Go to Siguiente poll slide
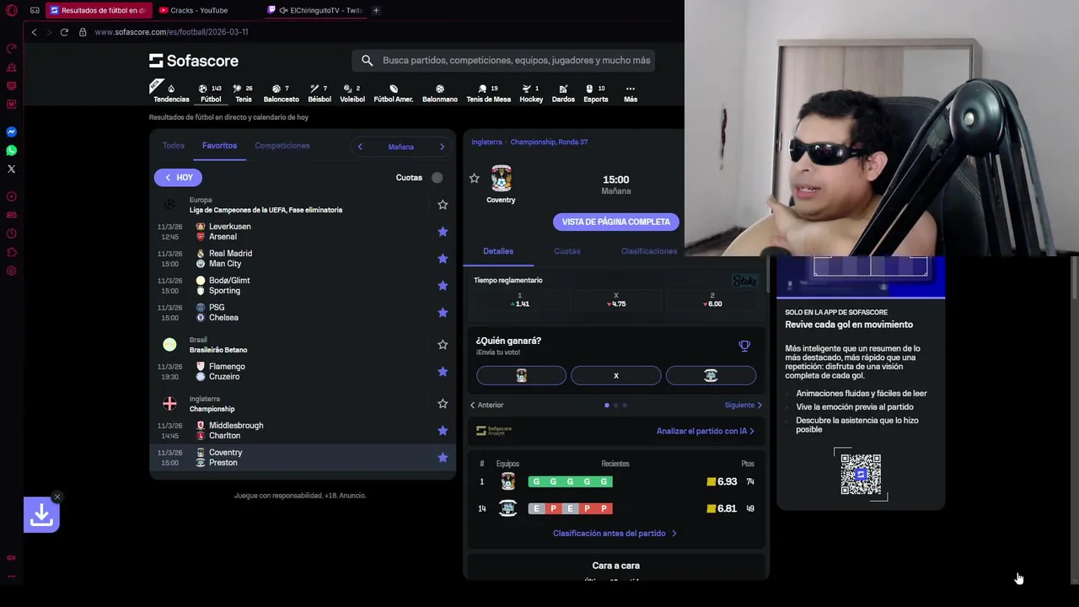This screenshot has width=1079, height=607. pos(743,406)
